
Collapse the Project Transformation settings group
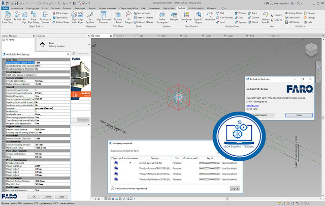coord(4,160)
